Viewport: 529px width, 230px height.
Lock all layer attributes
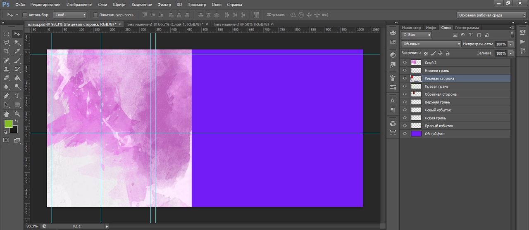click(x=448, y=53)
